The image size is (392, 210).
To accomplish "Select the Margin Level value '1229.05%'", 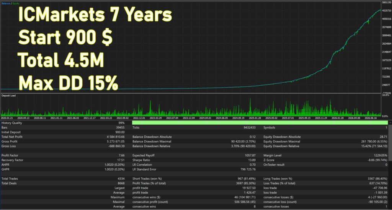I will point(381,155).
